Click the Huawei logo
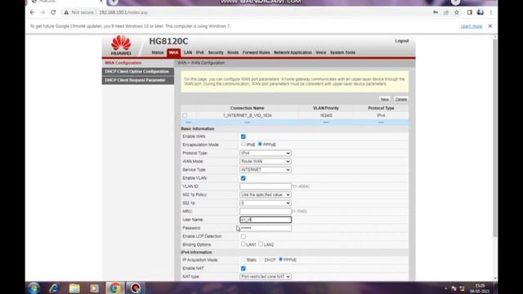 [121, 46]
